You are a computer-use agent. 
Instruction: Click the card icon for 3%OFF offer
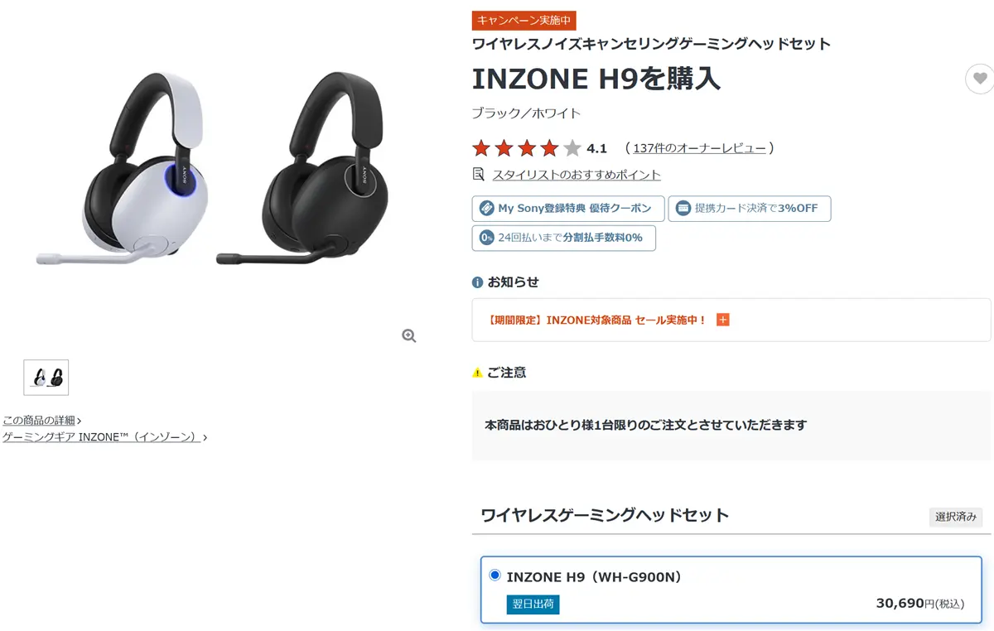(683, 208)
